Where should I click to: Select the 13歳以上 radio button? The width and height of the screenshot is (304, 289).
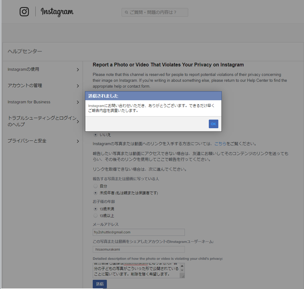95,216
